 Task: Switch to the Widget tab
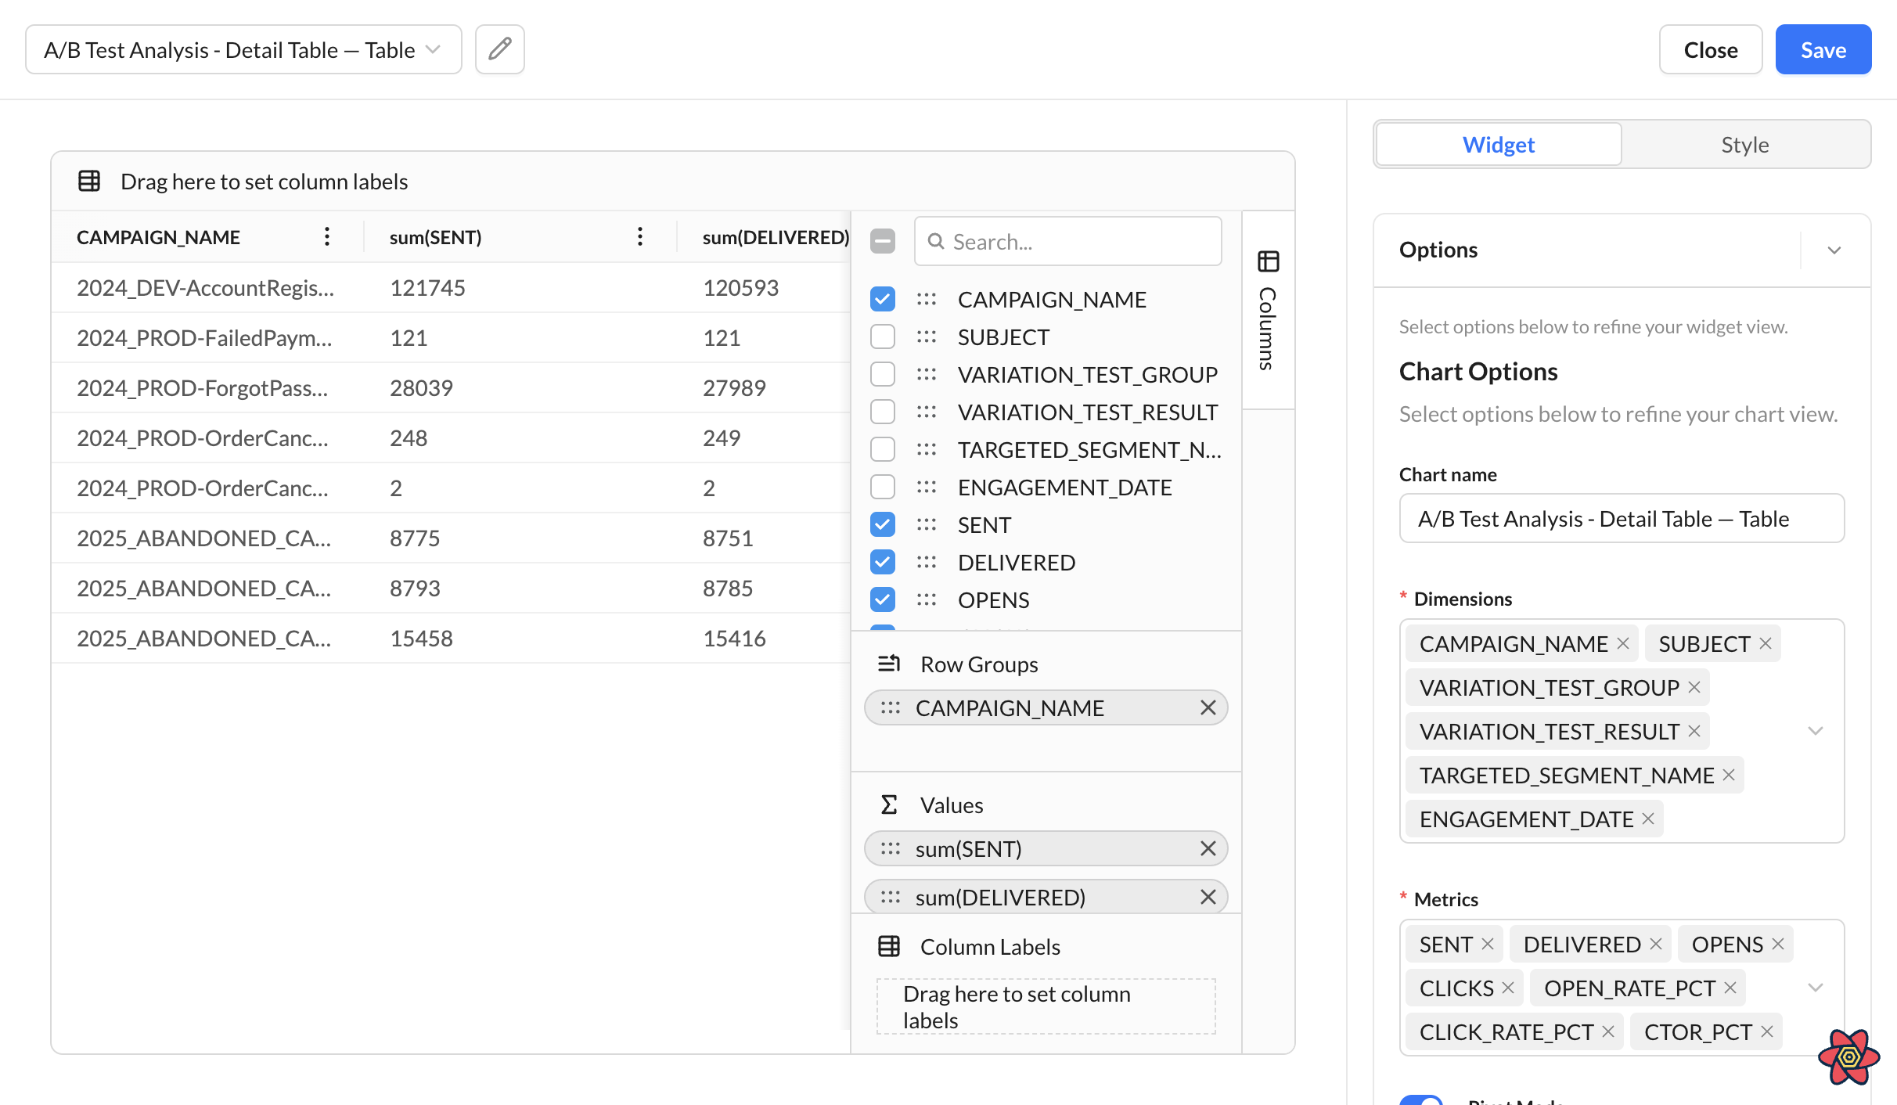(x=1499, y=144)
